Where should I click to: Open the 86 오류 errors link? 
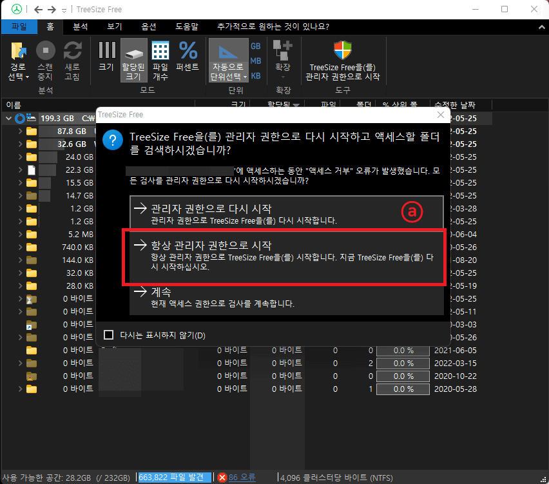(242, 478)
